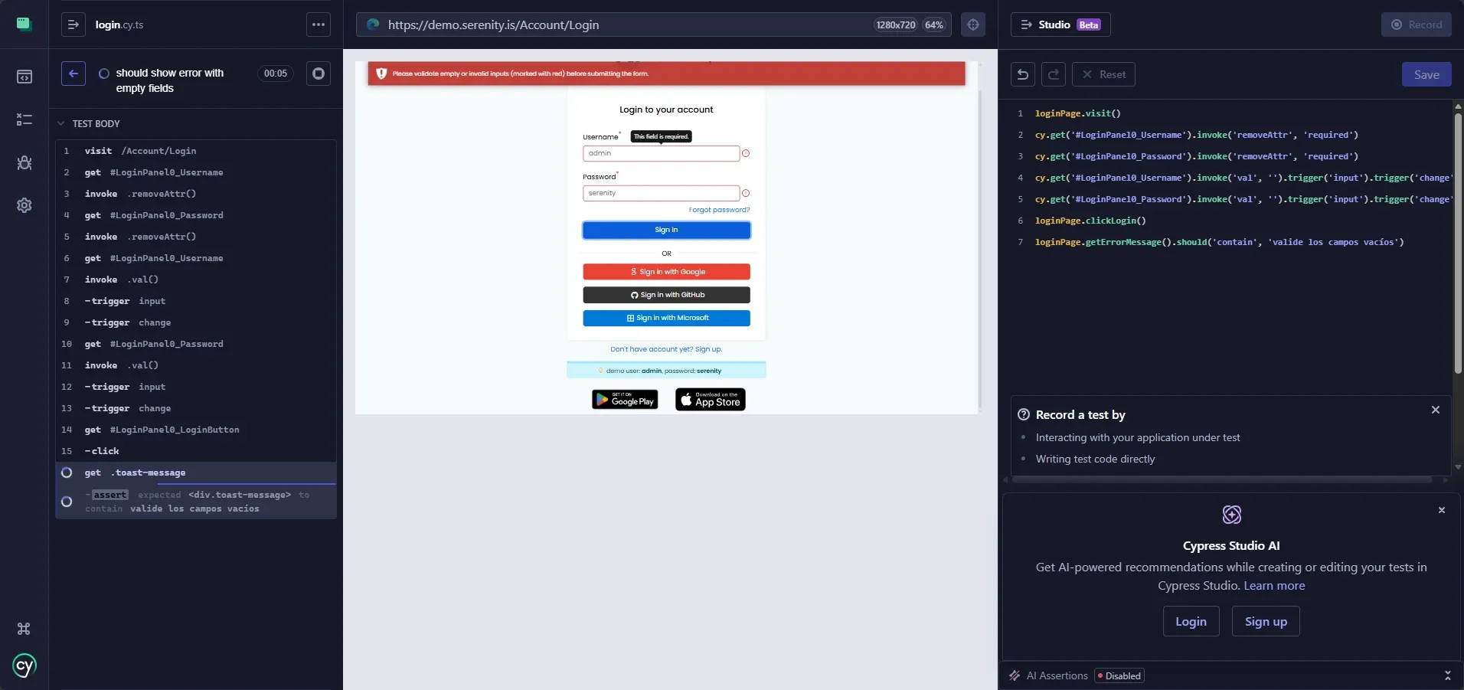Toggle AI Assertions Disabled status
This screenshot has height=690, width=1464.
click(x=1119, y=675)
